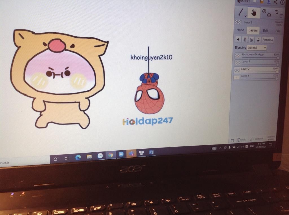Merge the selected layer down
Screen dimensions: 289x215
coord(258,40)
